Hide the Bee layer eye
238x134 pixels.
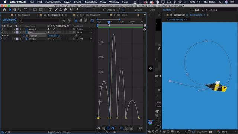tap(2, 32)
